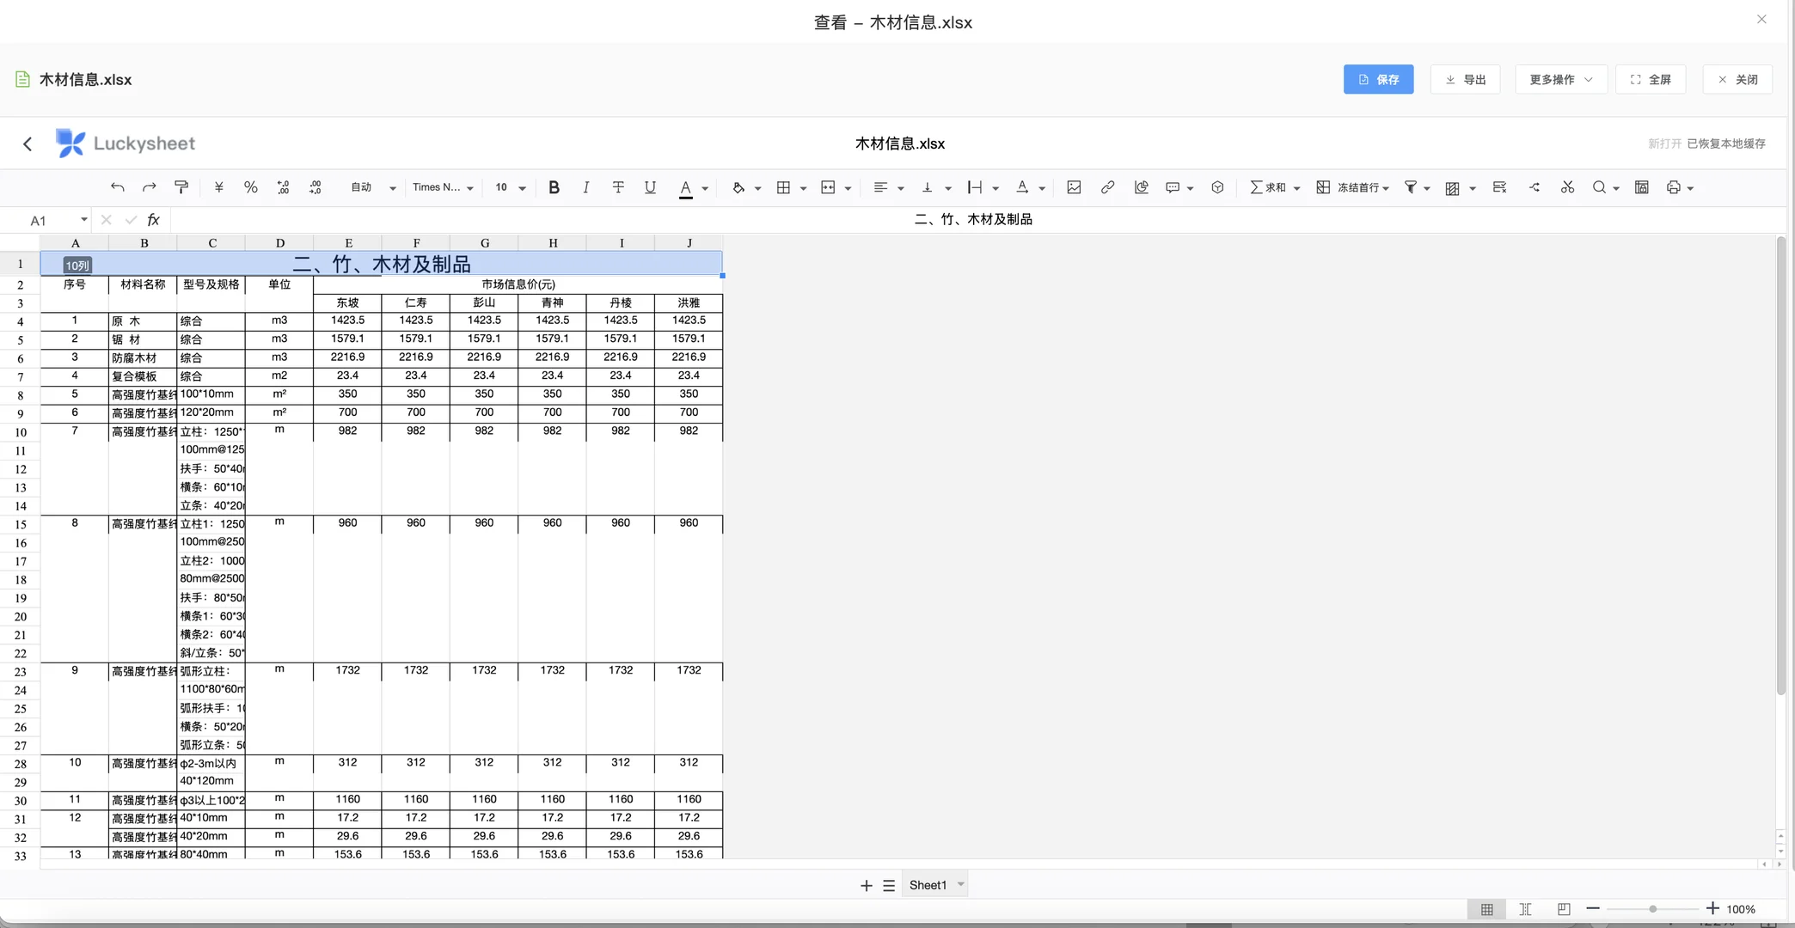Insert a hyperlink in the cell
Image resolution: width=1795 pixels, height=928 pixels.
tap(1107, 186)
